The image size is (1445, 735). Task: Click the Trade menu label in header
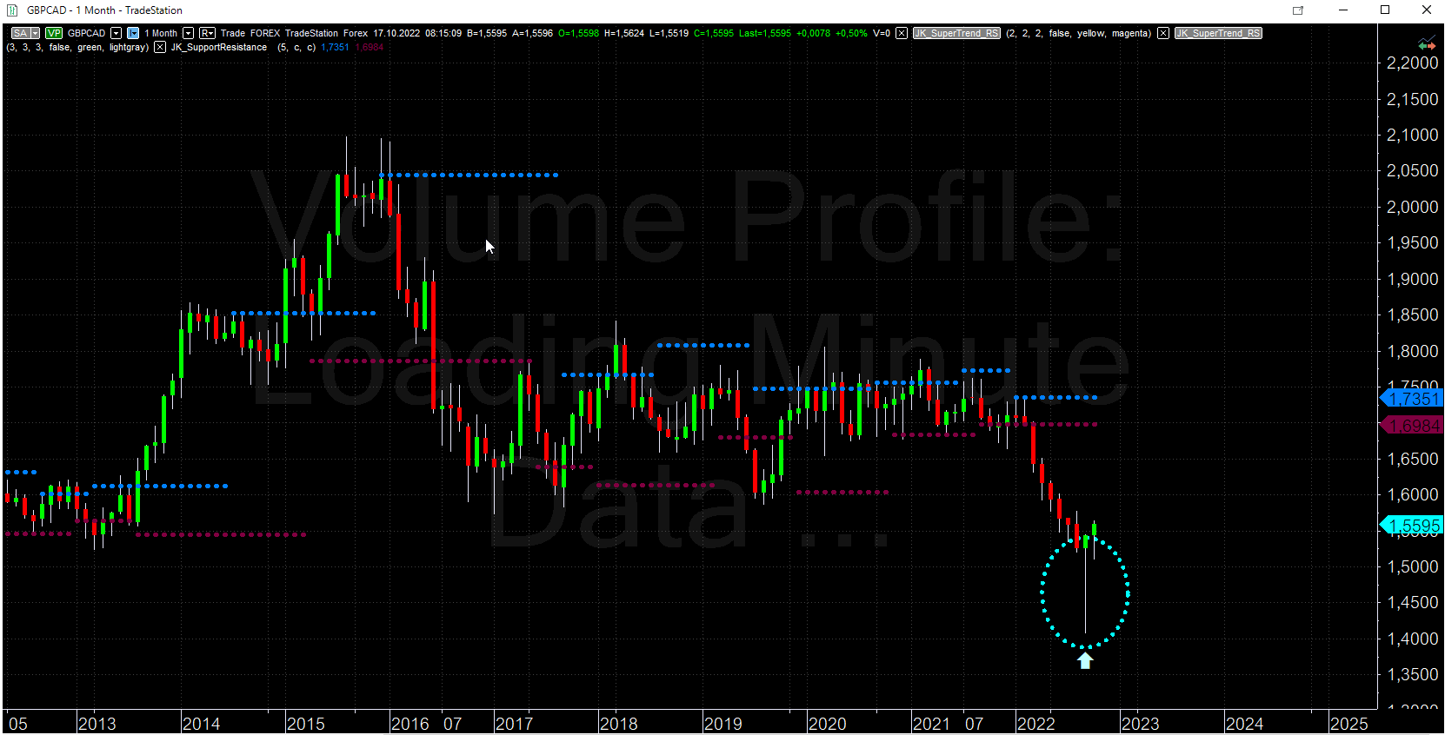point(233,33)
